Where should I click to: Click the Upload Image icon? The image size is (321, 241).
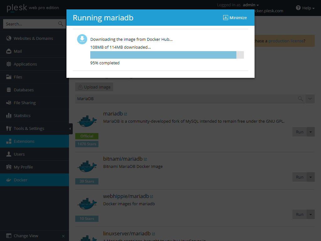tap(80, 87)
